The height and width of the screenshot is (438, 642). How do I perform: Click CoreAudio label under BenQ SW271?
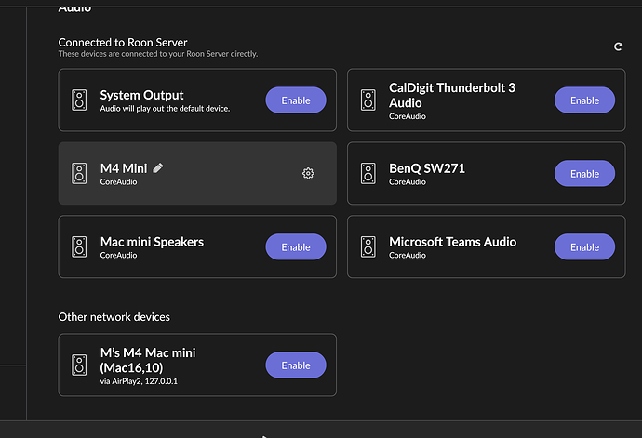click(408, 181)
